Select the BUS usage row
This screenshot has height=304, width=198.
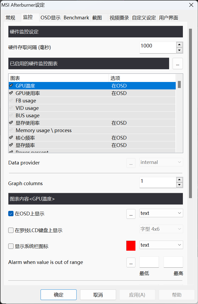point(92,115)
